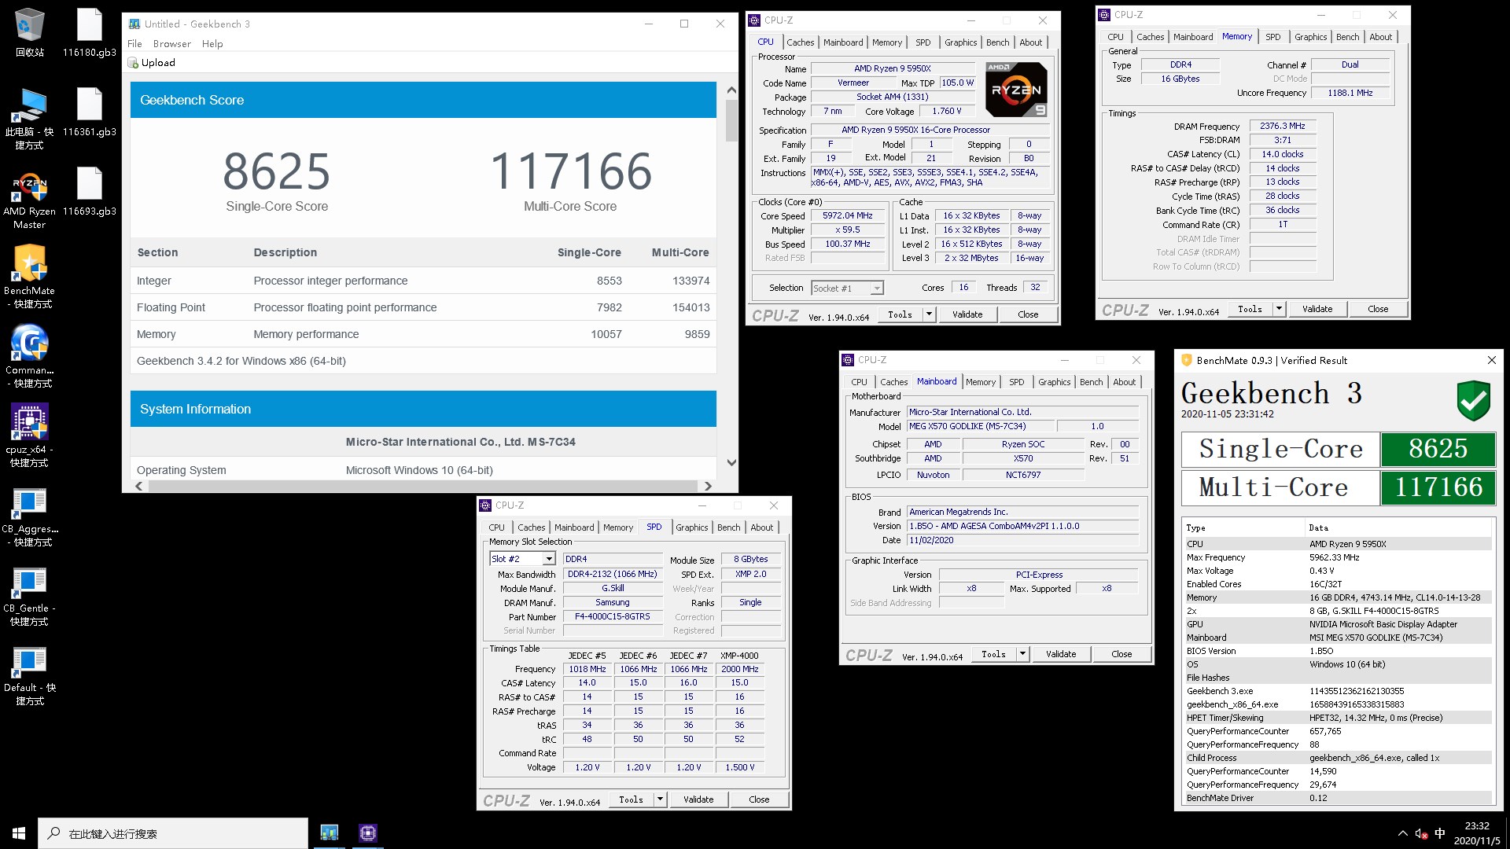Click Geekbench vertical scrollbar up arrow
Screen dimensions: 1510x849
[x=731, y=90]
